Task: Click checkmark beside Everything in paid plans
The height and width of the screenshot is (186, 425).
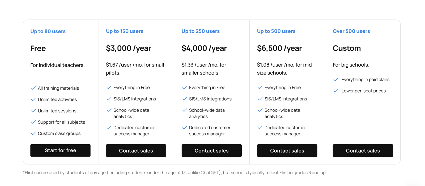Action: click(336, 80)
